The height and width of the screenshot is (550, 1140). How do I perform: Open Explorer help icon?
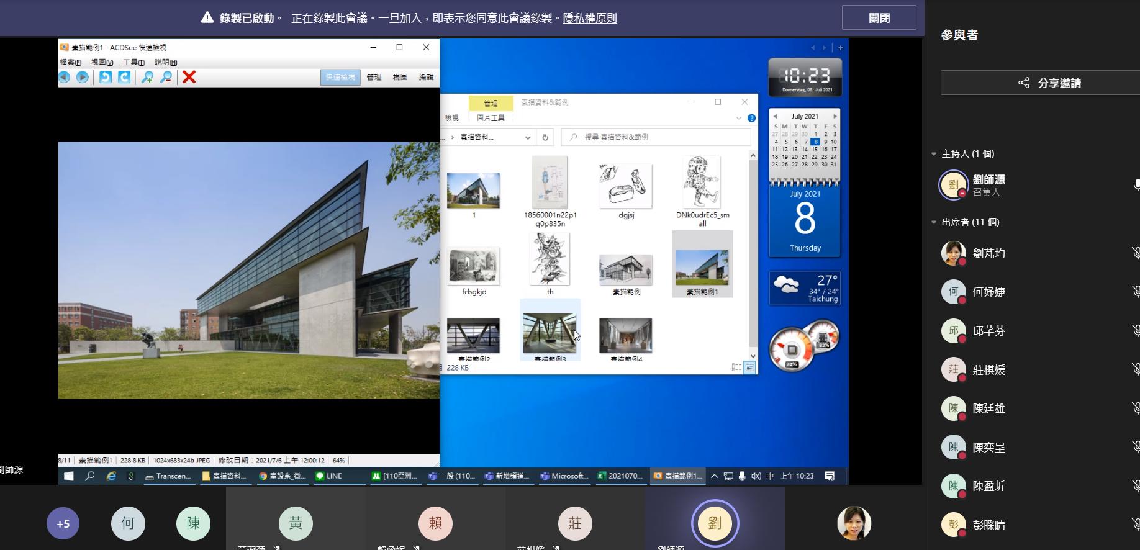751,118
